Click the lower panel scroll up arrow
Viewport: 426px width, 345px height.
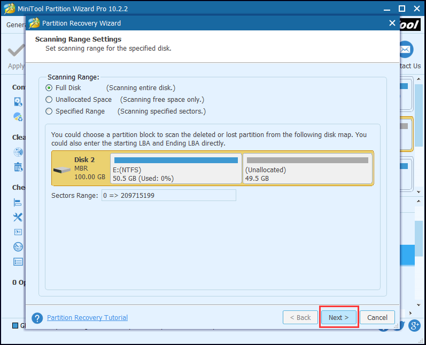click(419, 201)
